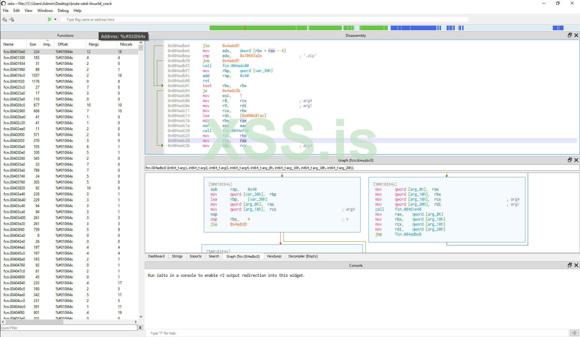580x337 pixels.
Task: Select function fcn.004010e0 in the list
Action: click(70, 52)
